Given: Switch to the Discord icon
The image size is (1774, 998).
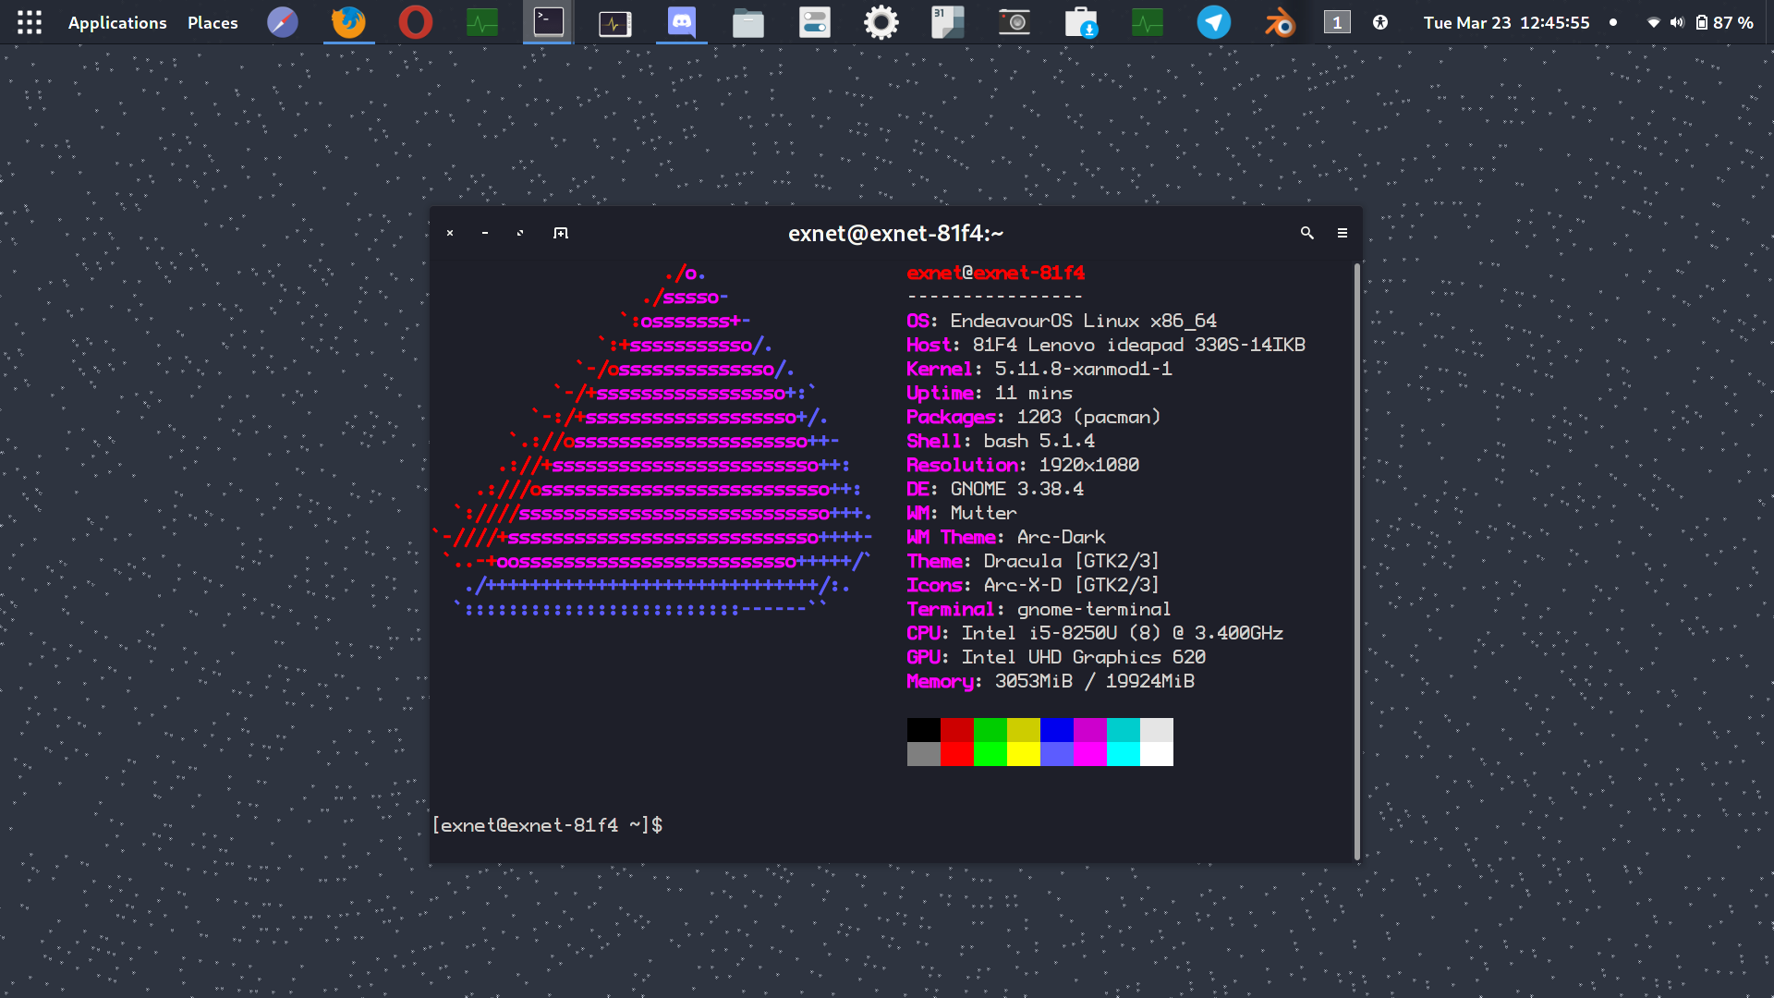Looking at the screenshot, I should tap(682, 22).
